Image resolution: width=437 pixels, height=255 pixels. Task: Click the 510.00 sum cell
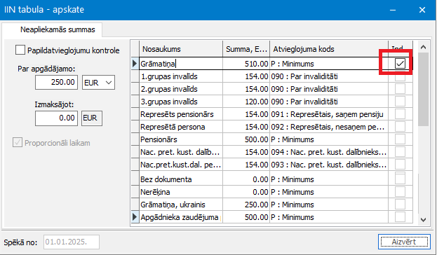[246, 64]
